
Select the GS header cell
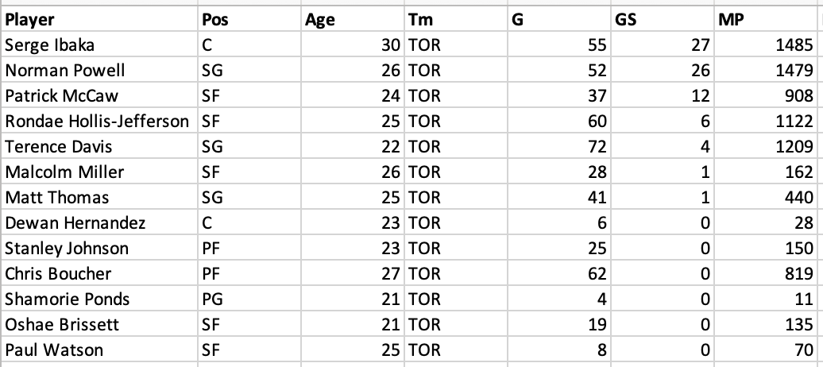coord(663,19)
